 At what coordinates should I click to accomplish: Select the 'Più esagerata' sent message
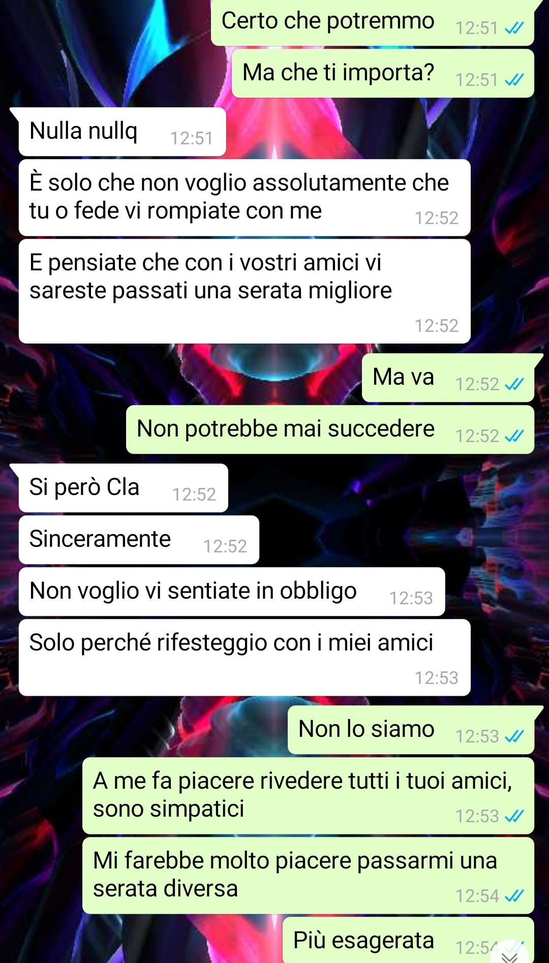click(408, 940)
